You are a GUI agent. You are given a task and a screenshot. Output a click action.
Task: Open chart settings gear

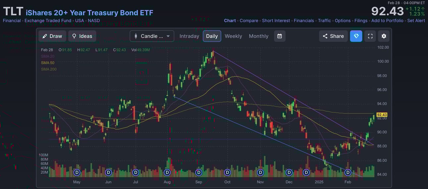(384, 36)
